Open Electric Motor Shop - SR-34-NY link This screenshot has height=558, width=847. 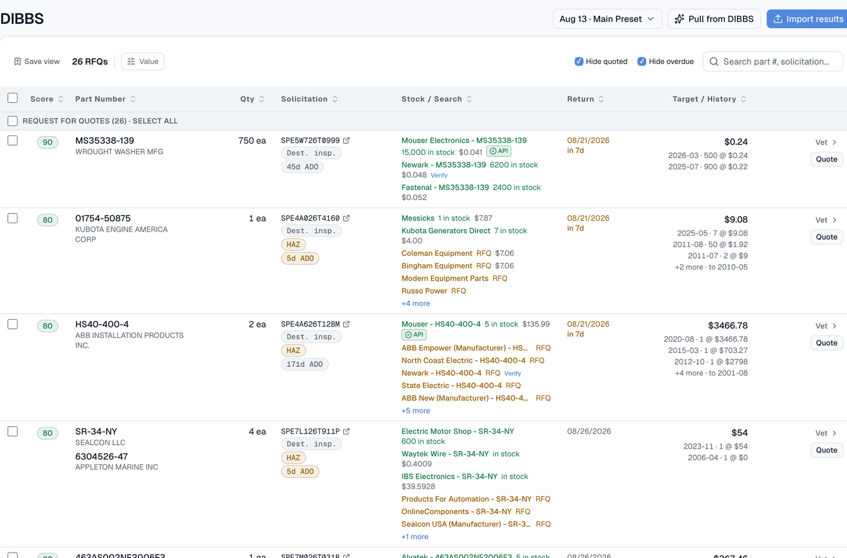click(458, 432)
